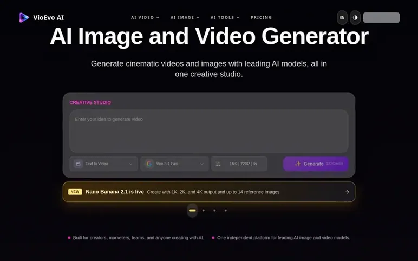Screen dimensions: 418x261
Task: Open the Text to Video mode dropdown
Action: tap(104, 164)
